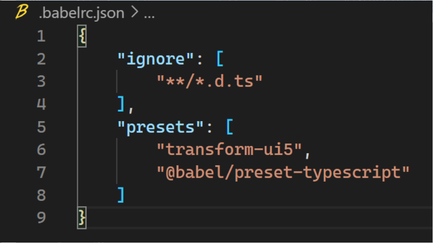Image resolution: width=433 pixels, height=243 pixels.
Task: Select line number 1 in gutter
Action: tap(41, 36)
